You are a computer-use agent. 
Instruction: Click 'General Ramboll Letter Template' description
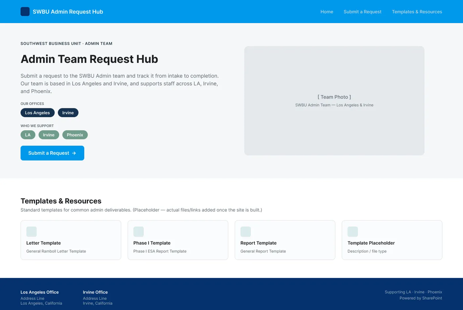coord(56,251)
